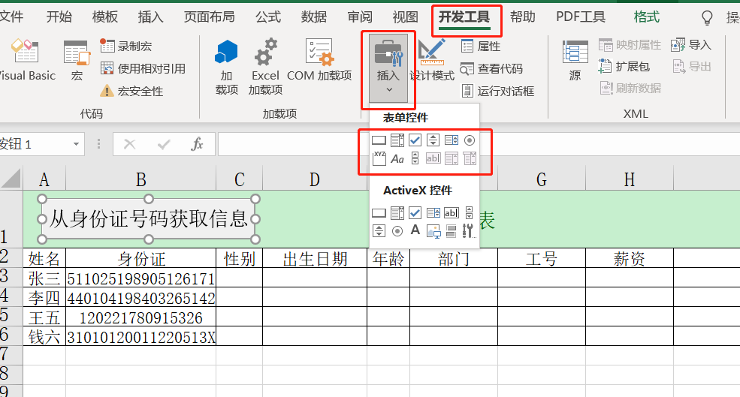740x397 pixels.
Task: Click the 出生日期 header cell
Action: [315, 258]
